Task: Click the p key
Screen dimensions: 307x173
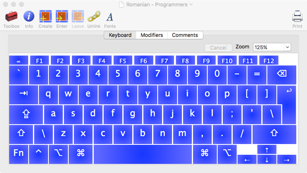Action: pos(227,95)
